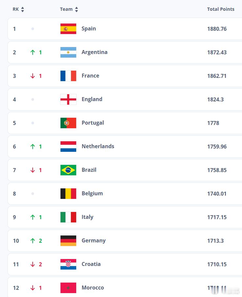Click the Netherlands flag icon
The width and height of the screenshot is (242, 297).
68,147
